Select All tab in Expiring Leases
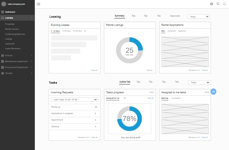 [85, 31]
